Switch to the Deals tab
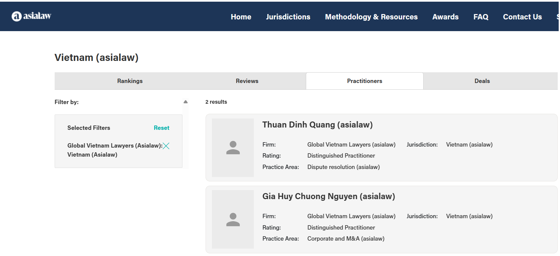 482,81
